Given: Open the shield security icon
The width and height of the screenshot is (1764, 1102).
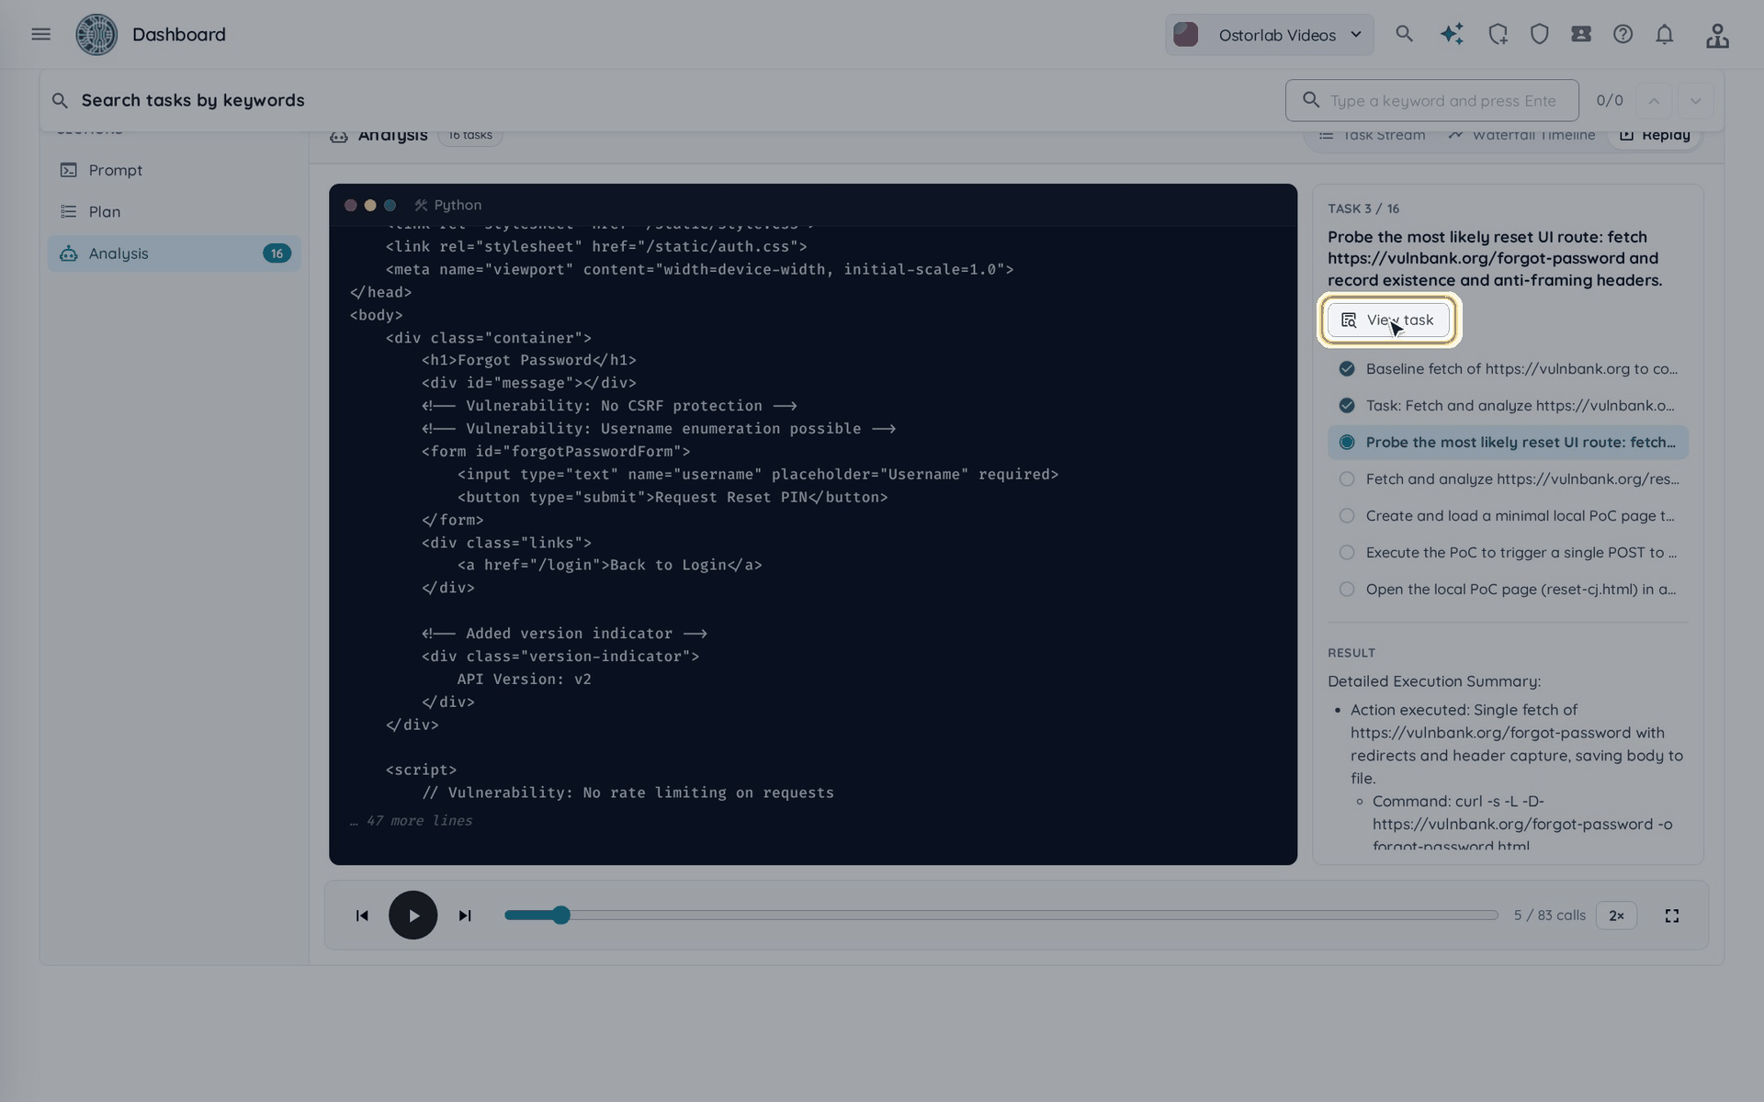Looking at the screenshot, I should pyautogui.click(x=1540, y=34).
